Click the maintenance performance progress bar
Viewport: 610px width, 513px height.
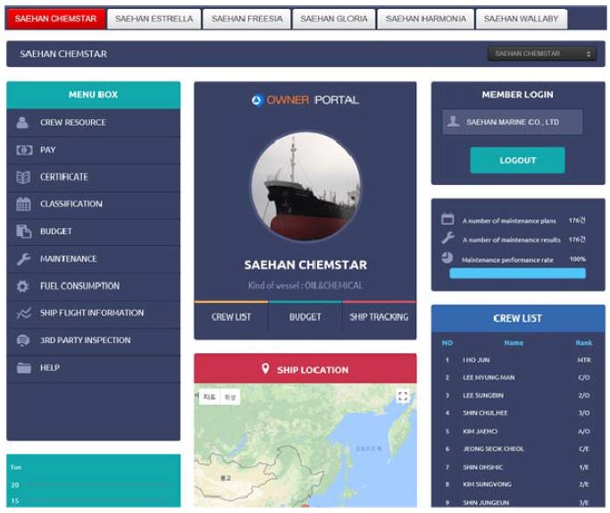pos(517,273)
